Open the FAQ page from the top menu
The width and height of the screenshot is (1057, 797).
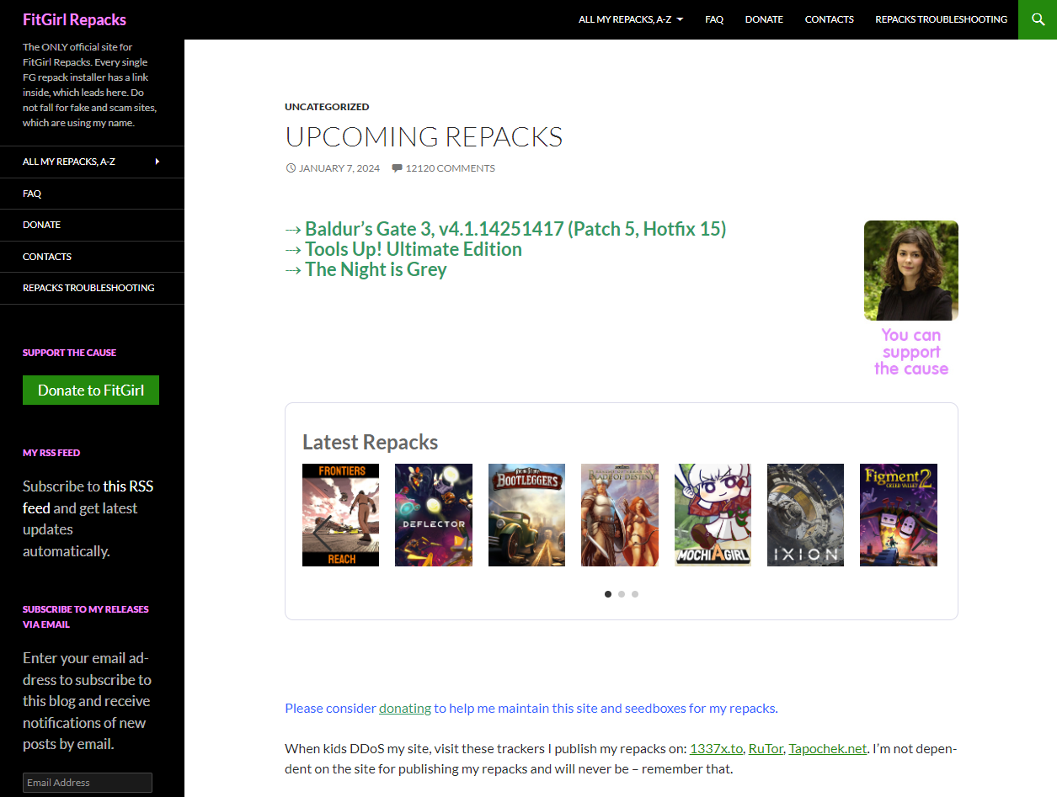click(713, 19)
